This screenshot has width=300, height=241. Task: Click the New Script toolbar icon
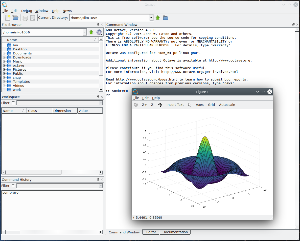coord(8,18)
